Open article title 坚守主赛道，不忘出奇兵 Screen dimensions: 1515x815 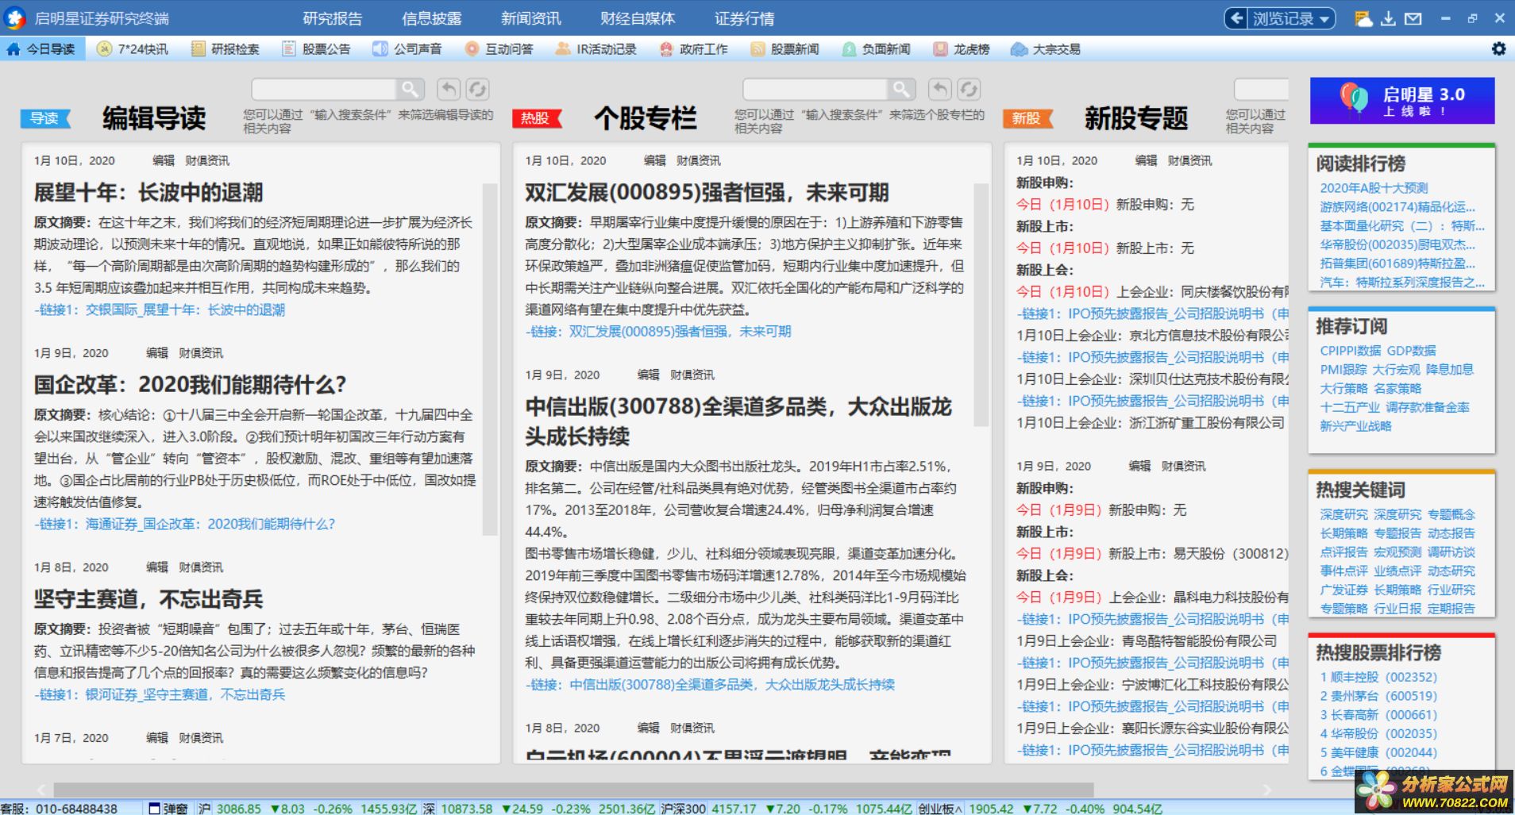(x=148, y=599)
